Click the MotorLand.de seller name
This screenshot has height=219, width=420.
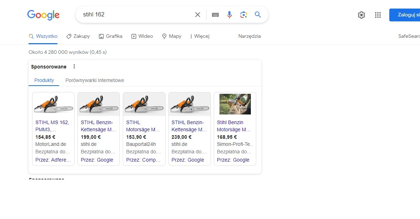tap(51, 144)
